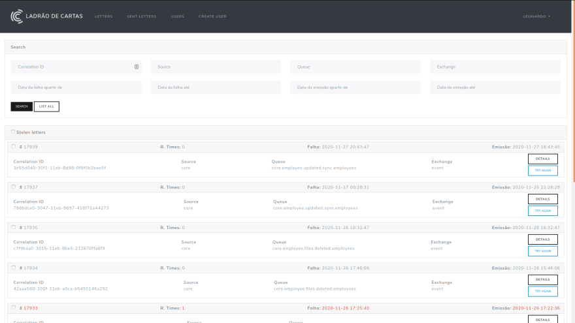The image size is (575, 323).
Task: Click failure date 2020-11-27 20:43:47
Action: tap(346, 147)
